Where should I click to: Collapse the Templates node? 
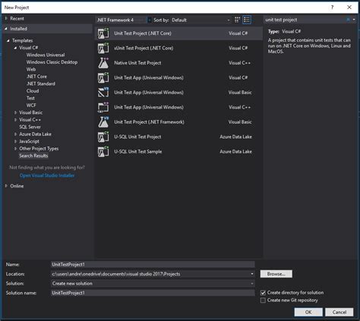click(8, 40)
